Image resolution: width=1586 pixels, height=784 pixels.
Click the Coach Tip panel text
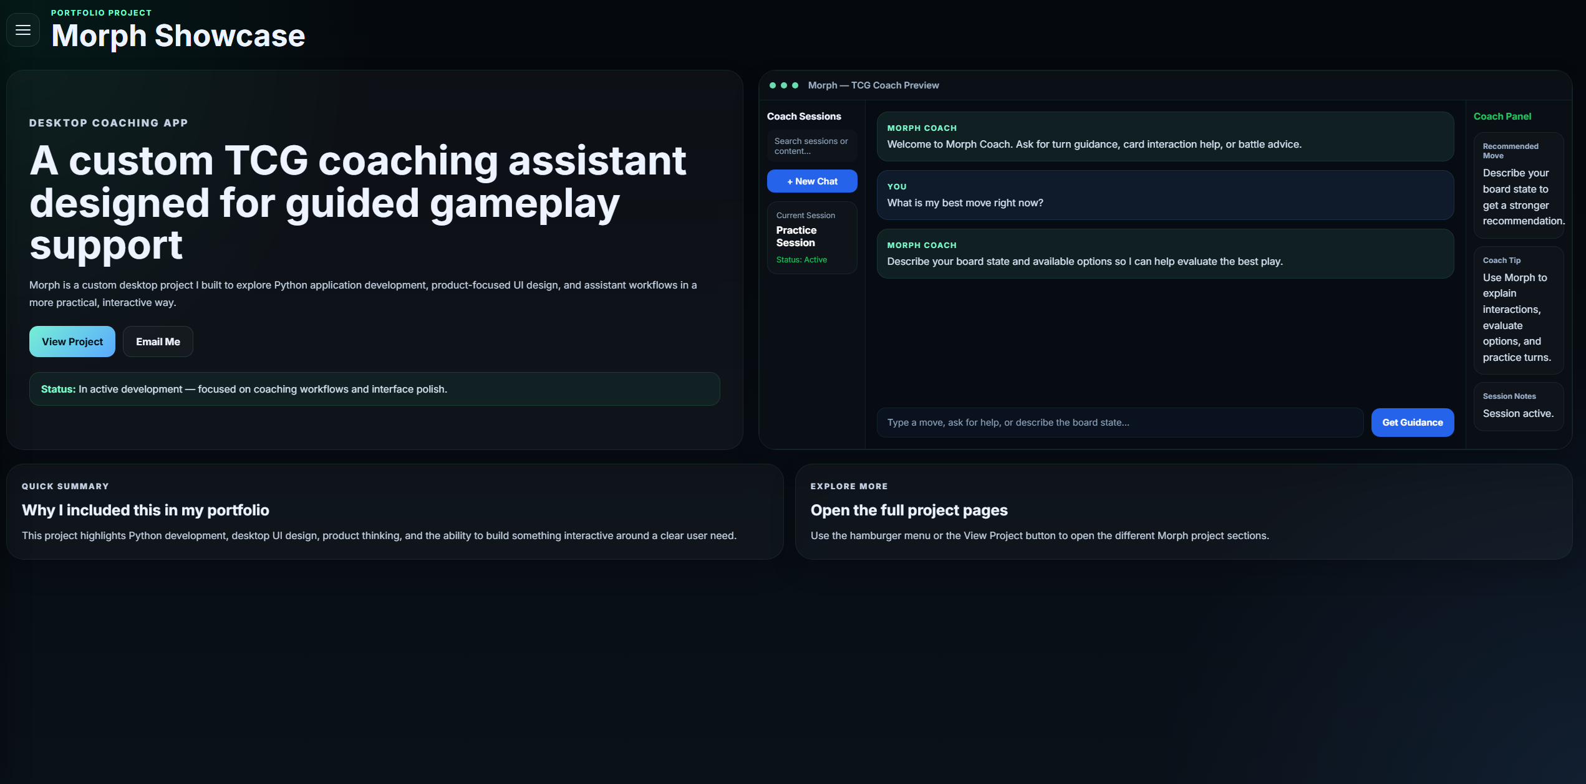pos(1518,310)
